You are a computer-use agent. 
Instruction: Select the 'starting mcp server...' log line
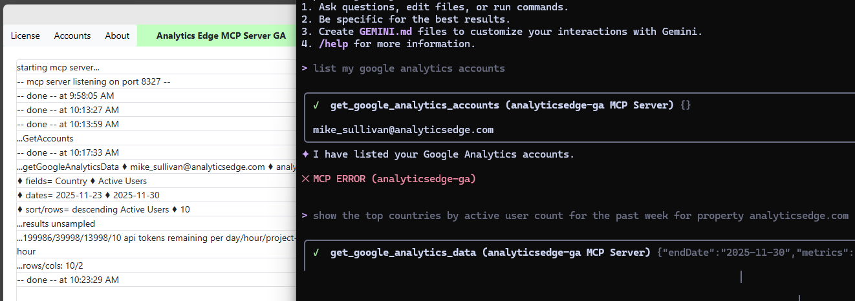[58, 68]
